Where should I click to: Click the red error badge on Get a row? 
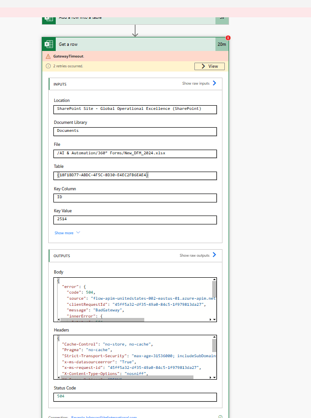pyautogui.click(x=228, y=38)
